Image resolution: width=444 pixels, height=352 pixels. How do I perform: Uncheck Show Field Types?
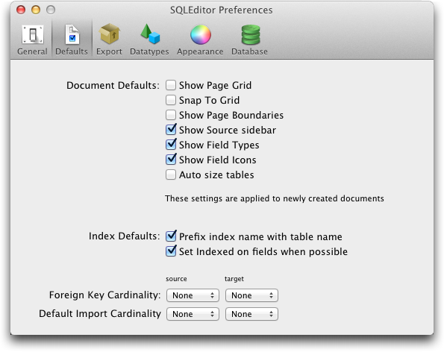[171, 145]
